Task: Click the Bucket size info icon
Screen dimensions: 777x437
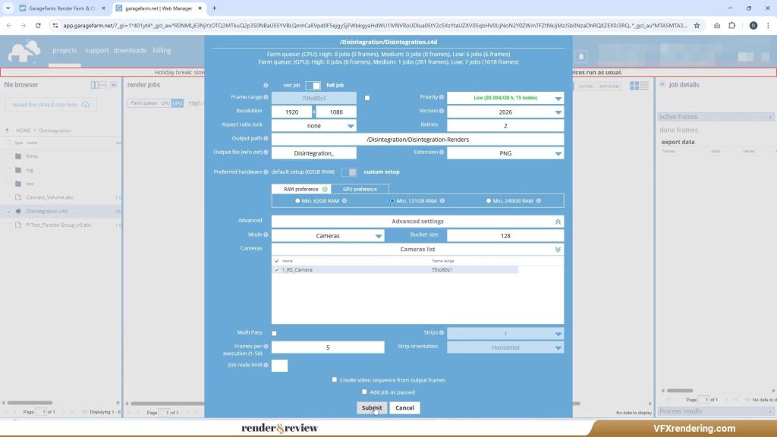Action: click(442, 235)
